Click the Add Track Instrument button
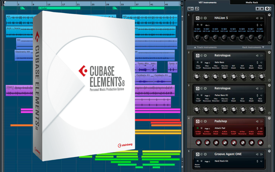 point(190,9)
